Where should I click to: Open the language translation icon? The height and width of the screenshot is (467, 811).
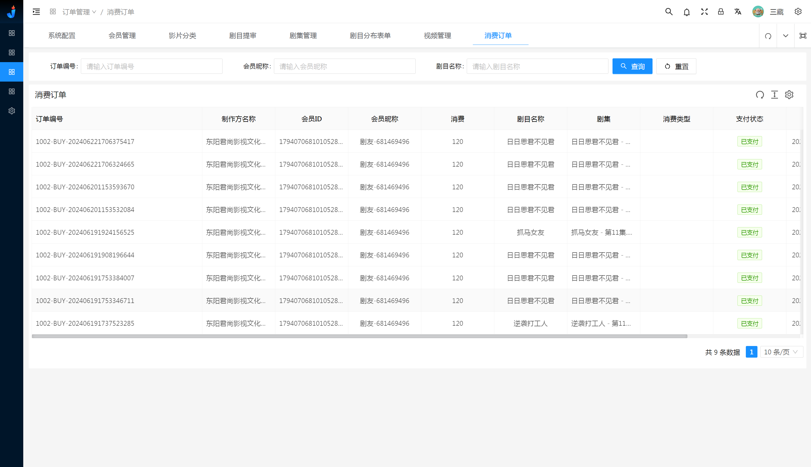coord(738,12)
